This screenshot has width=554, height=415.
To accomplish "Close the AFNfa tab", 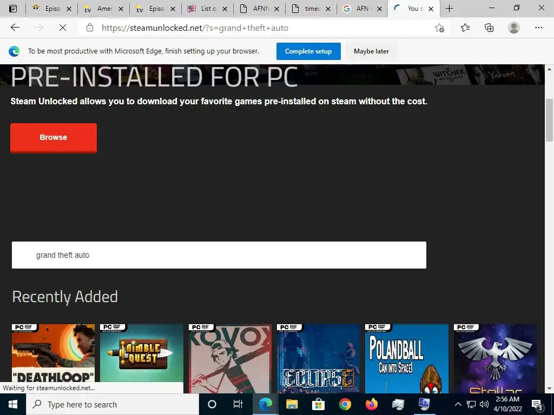I will point(276,9).
